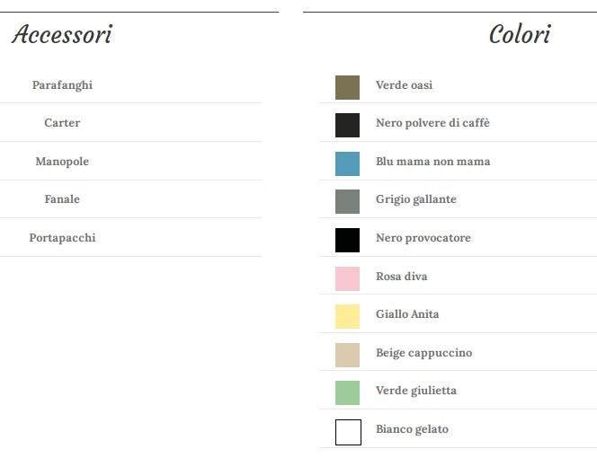
Task: Select Carter from the accessories list
Action: pos(62,123)
